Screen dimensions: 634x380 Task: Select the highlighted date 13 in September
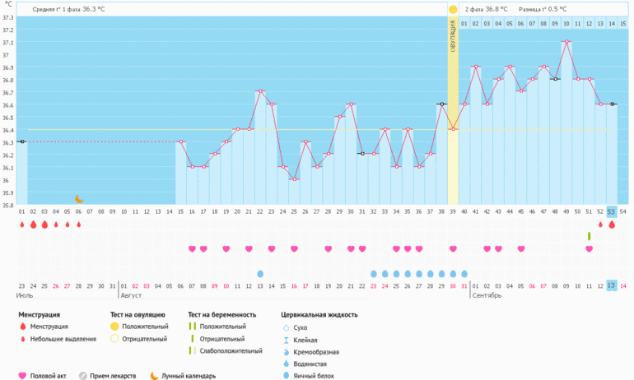click(x=612, y=285)
